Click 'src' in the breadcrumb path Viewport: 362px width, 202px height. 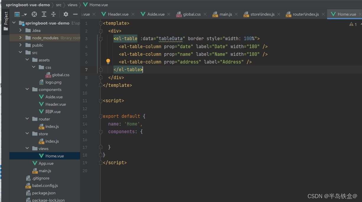(x=58, y=5)
